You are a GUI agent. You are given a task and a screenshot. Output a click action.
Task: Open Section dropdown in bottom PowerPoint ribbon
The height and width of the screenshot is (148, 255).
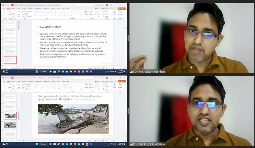point(29,89)
